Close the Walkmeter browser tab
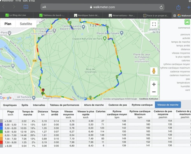Screen dimensions: 191x154 [x=174, y=15]
